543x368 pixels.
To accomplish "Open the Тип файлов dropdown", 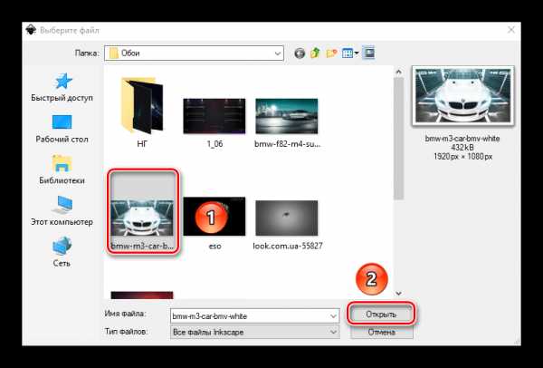I will coord(255,332).
